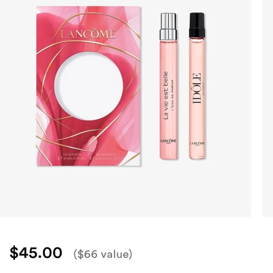Click the $45.00 price text
This screenshot has height=273, width=273.
[36, 252]
